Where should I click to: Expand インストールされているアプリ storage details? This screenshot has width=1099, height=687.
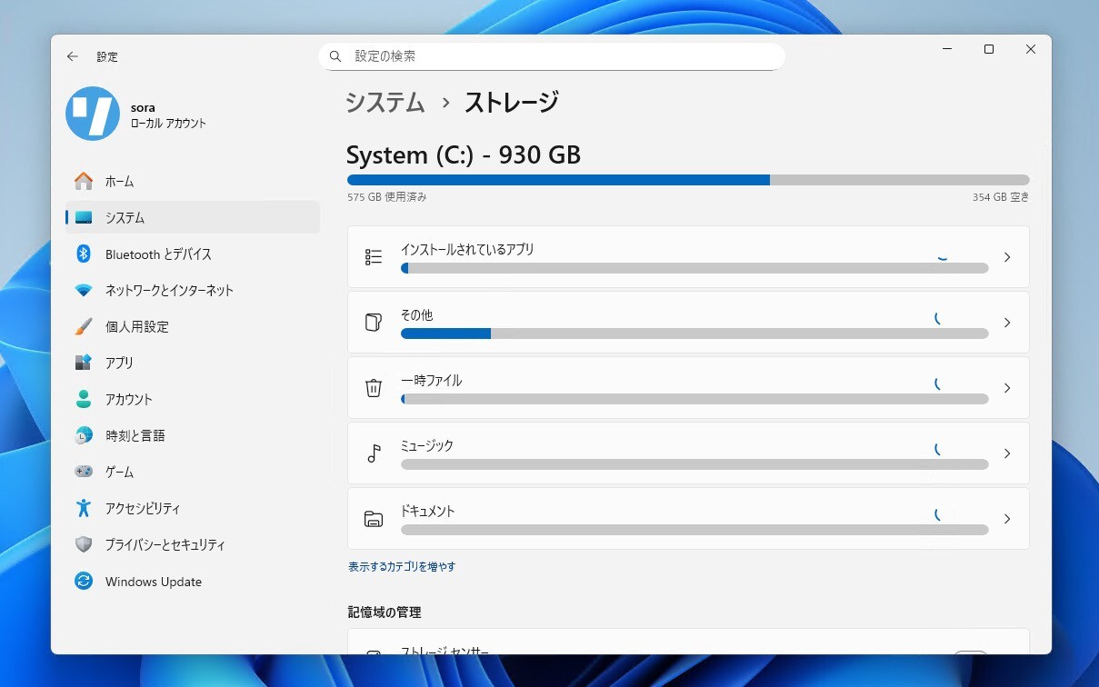pyautogui.click(x=687, y=257)
